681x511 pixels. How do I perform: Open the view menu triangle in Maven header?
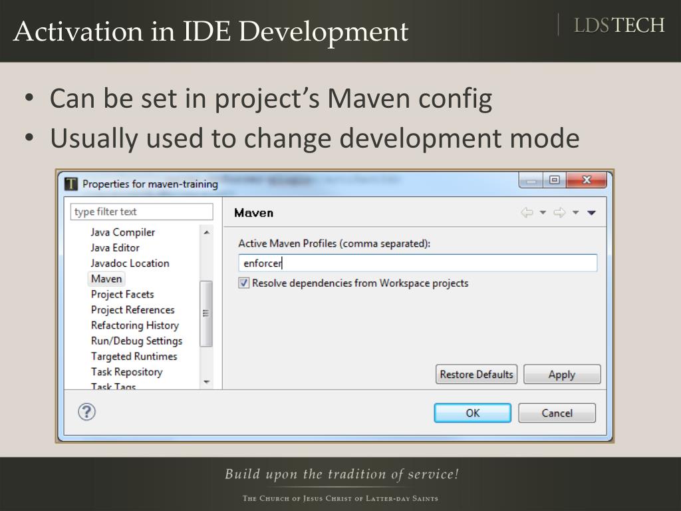pyautogui.click(x=591, y=212)
